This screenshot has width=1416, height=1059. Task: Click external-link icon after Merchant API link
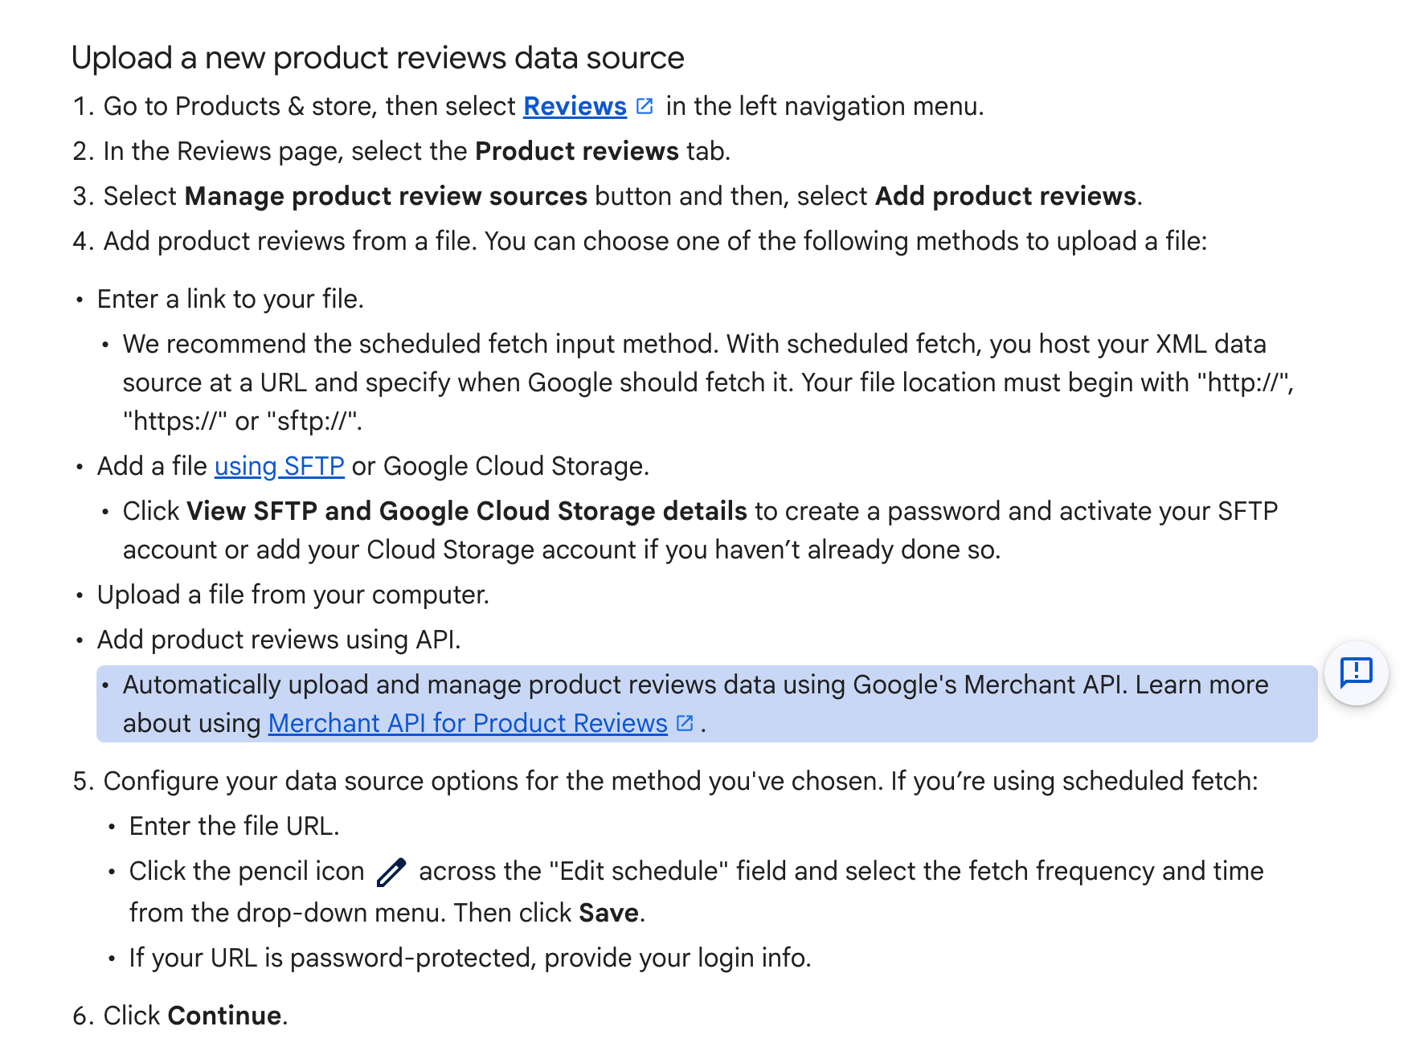point(685,723)
